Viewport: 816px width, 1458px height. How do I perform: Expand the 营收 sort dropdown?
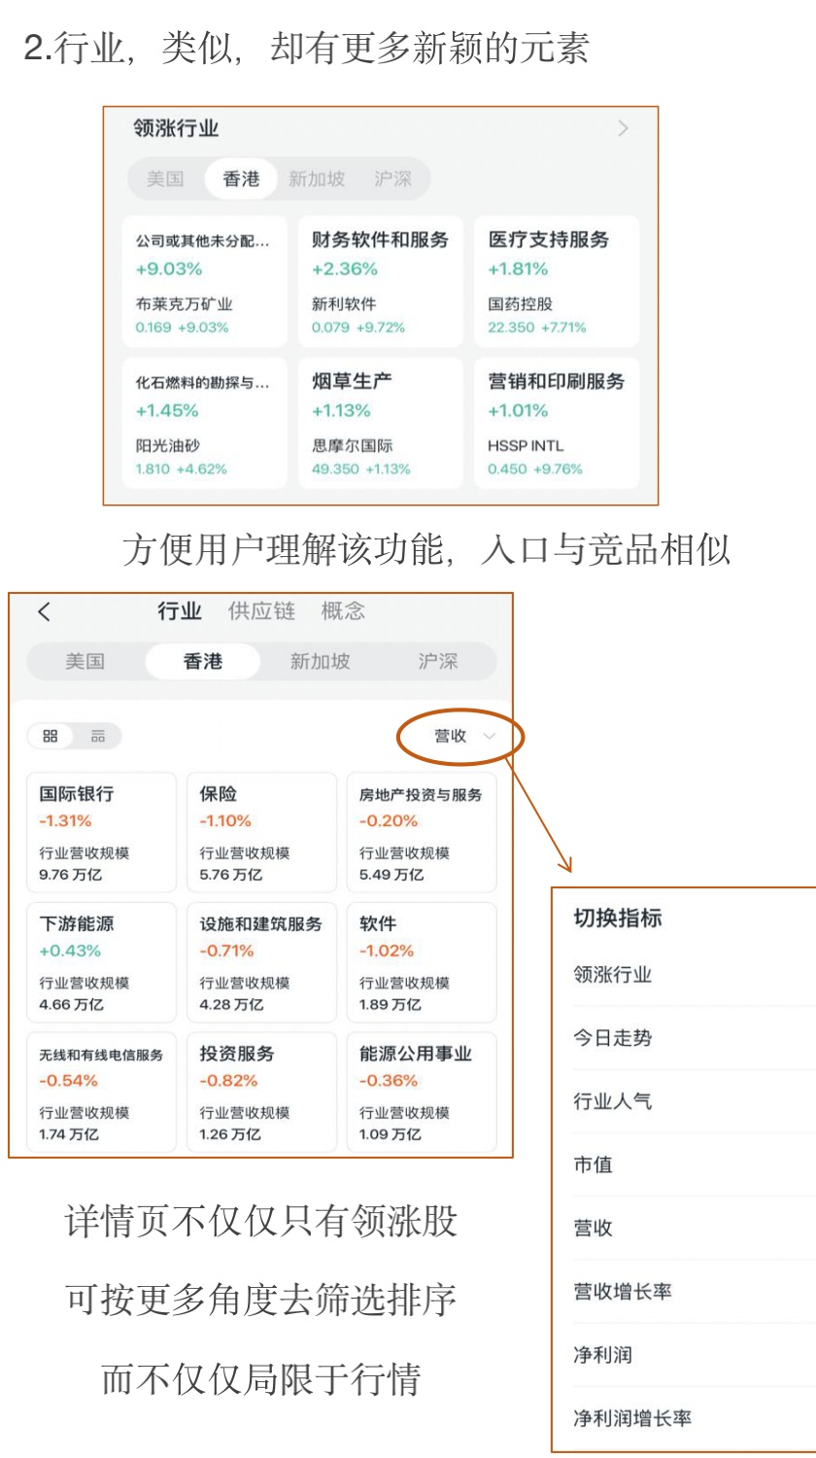(463, 737)
